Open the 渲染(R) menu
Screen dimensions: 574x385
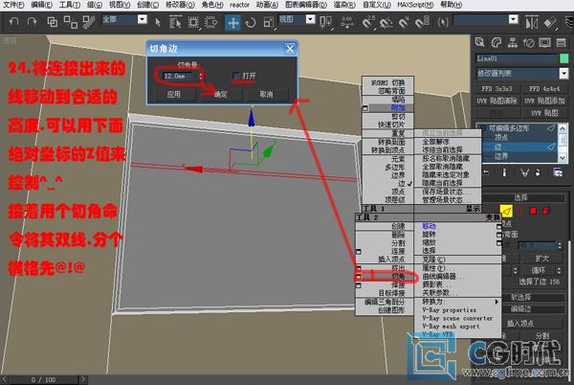pos(344,5)
